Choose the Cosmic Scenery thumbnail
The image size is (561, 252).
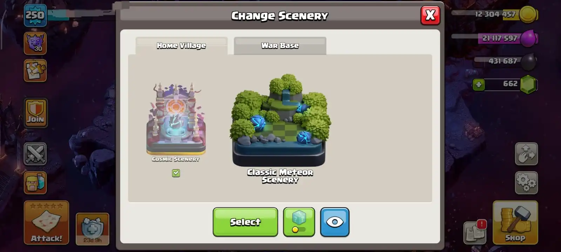click(176, 119)
